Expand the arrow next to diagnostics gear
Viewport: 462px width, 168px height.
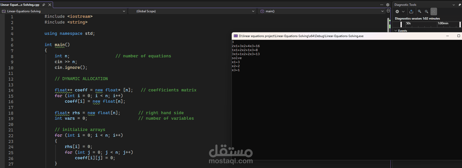(x=403, y=12)
